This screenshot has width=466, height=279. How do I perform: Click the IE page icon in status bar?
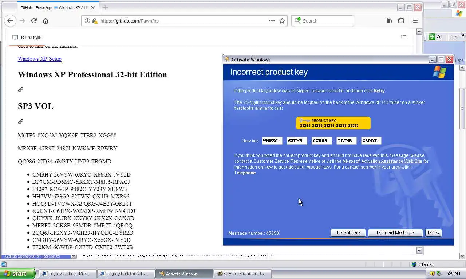tap(3, 264)
